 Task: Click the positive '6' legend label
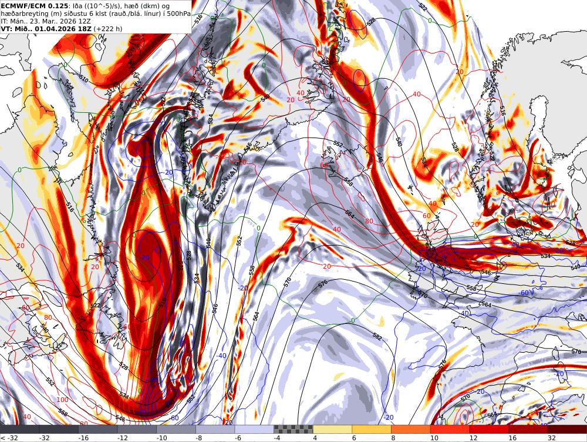pyautogui.click(x=354, y=438)
